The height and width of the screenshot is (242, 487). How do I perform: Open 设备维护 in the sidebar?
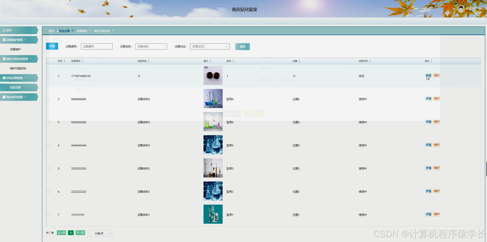pyautogui.click(x=15, y=49)
